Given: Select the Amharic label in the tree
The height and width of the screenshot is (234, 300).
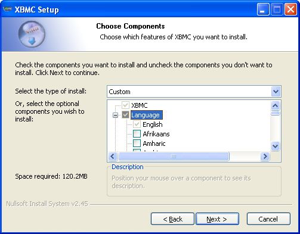Looking at the screenshot, I should click(154, 143).
